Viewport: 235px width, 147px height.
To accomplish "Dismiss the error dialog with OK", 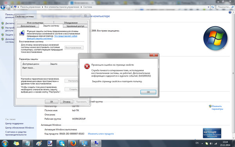I will tap(148, 92).
